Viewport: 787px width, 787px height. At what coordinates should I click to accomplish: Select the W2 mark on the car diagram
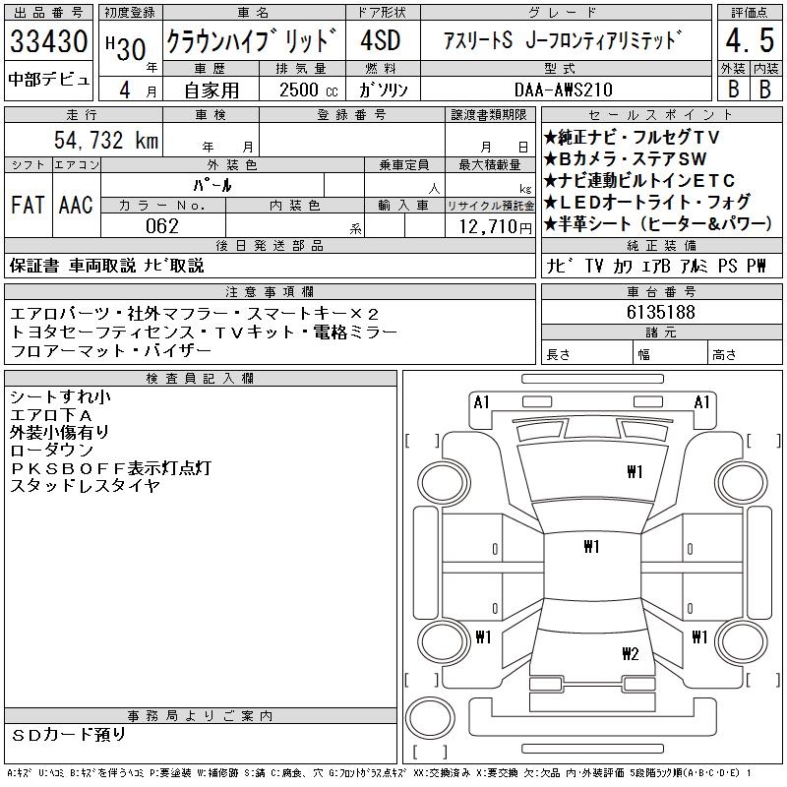pos(631,654)
